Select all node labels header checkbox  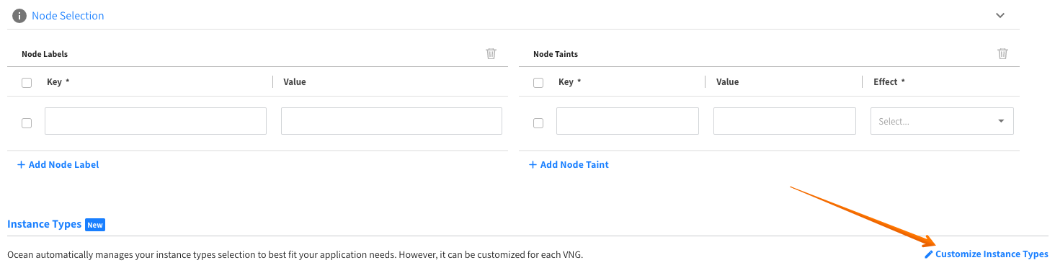point(27,83)
